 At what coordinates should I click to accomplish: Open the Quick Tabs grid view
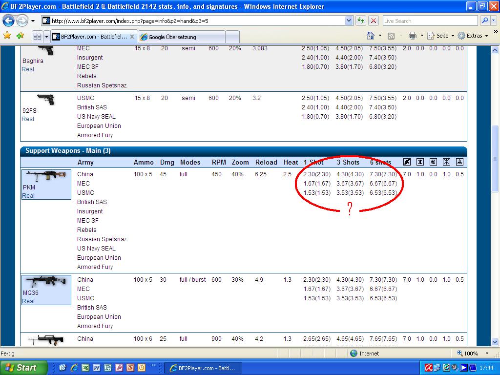coord(37,37)
